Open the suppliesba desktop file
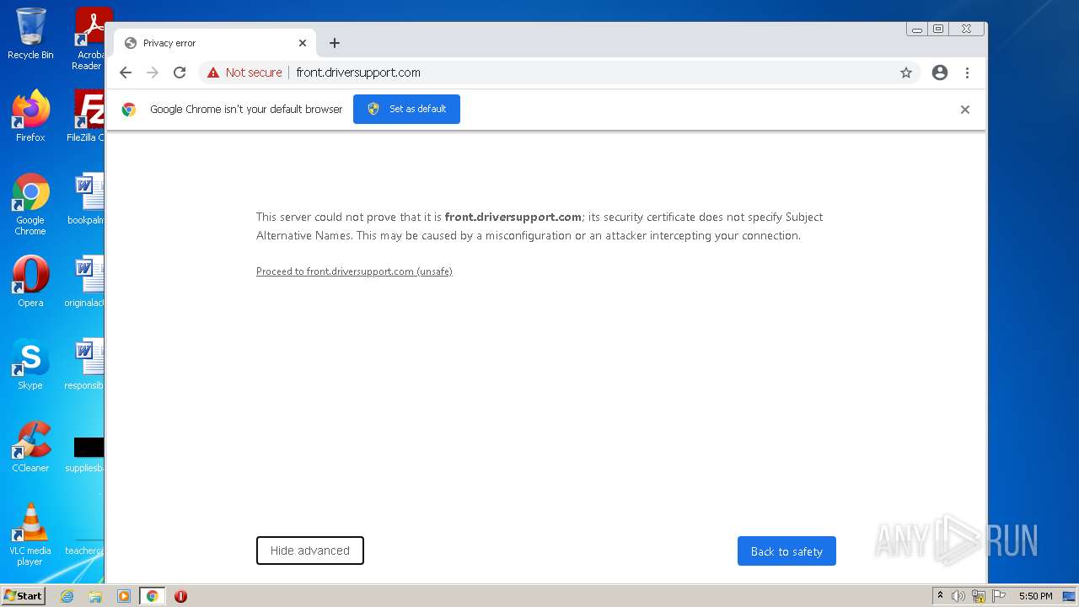This screenshot has width=1079, height=607. pyautogui.click(x=85, y=454)
